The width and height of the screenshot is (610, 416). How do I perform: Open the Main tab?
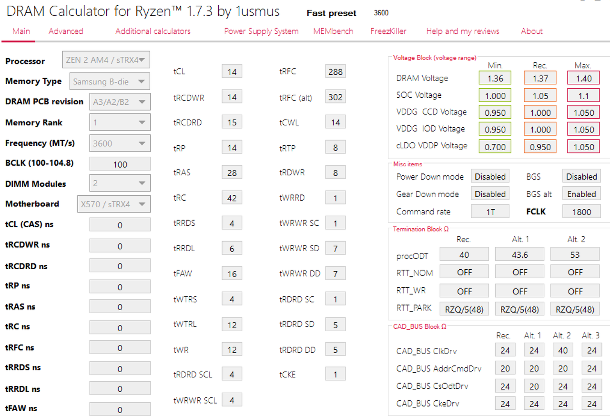(x=21, y=31)
